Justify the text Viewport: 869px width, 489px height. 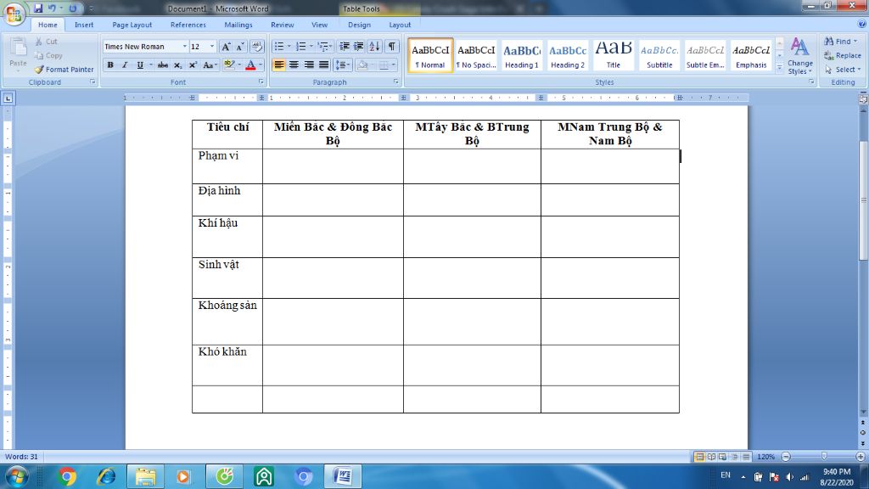pos(323,65)
